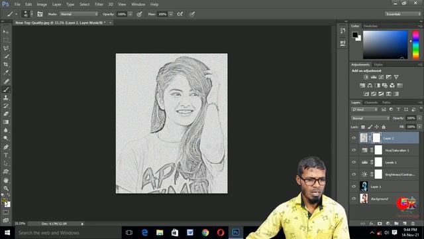Viewport: 424px width, 239px height.
Task: Click the hue spectrum slider
Action: coord(415,44)
